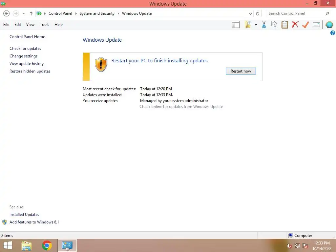Click Check for updates link
Screen dimensions: 336x252
[25, 49]
